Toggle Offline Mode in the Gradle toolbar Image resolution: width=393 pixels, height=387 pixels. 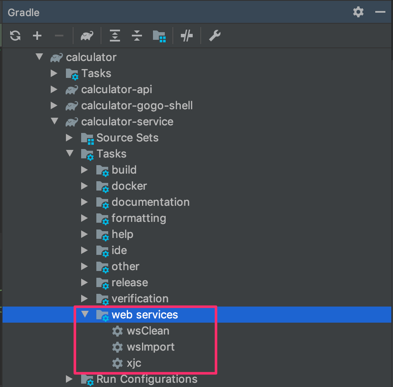[187, 36]
